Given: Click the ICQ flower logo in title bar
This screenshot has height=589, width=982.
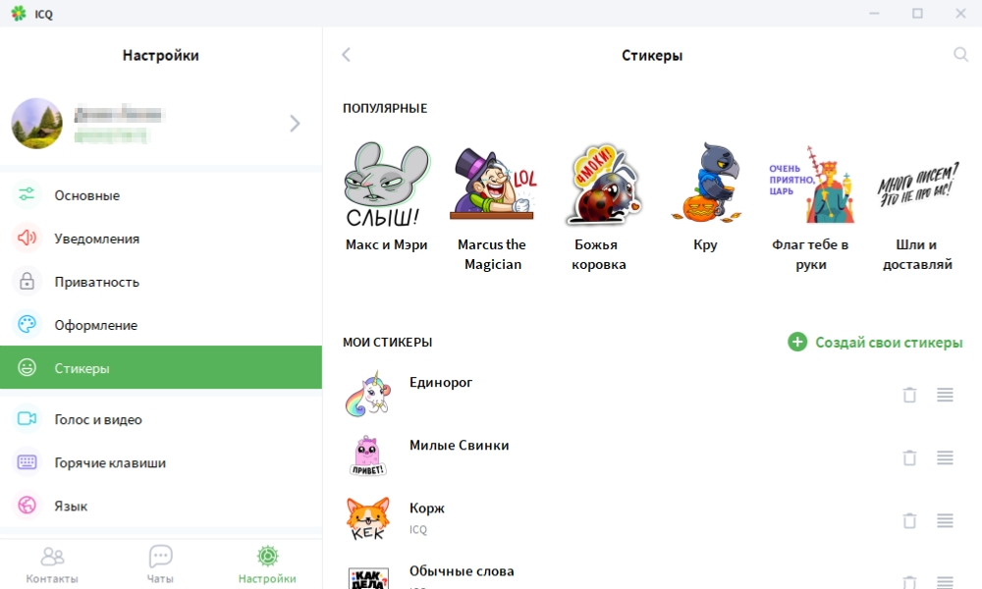Looking at the screenshot, I should tap(19, 13).
